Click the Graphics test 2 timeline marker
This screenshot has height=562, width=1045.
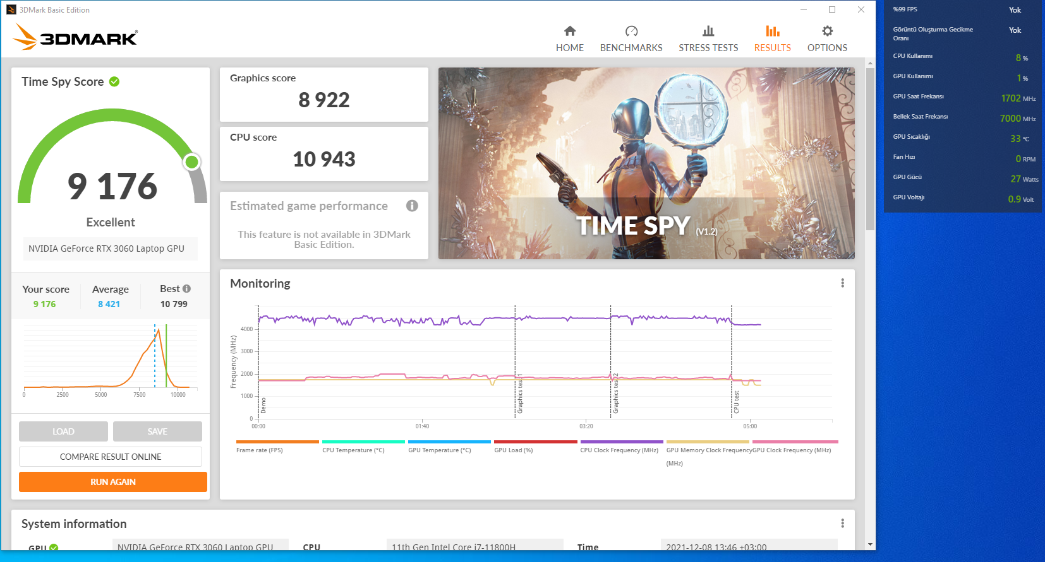point(615,394)
